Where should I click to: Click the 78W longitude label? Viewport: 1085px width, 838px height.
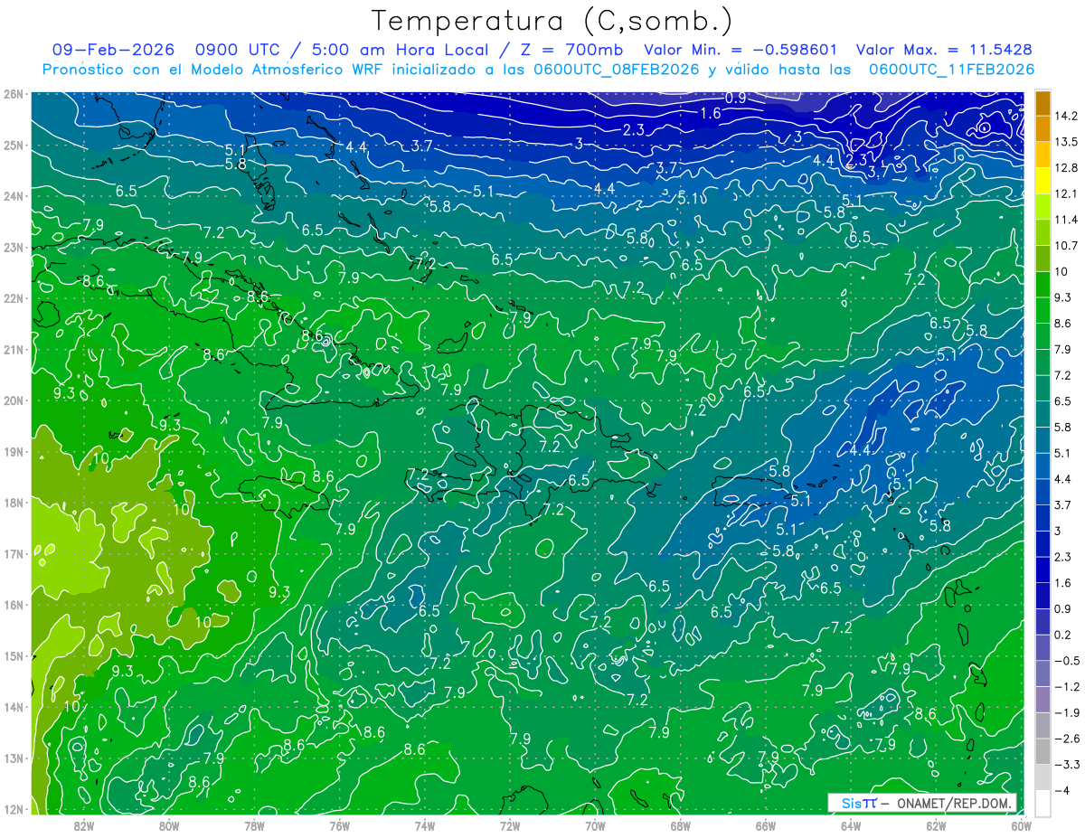[x=254, y=825]
